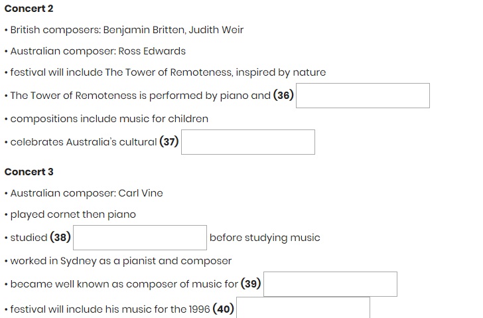Click the answer box for question 37

click(248, 142)
